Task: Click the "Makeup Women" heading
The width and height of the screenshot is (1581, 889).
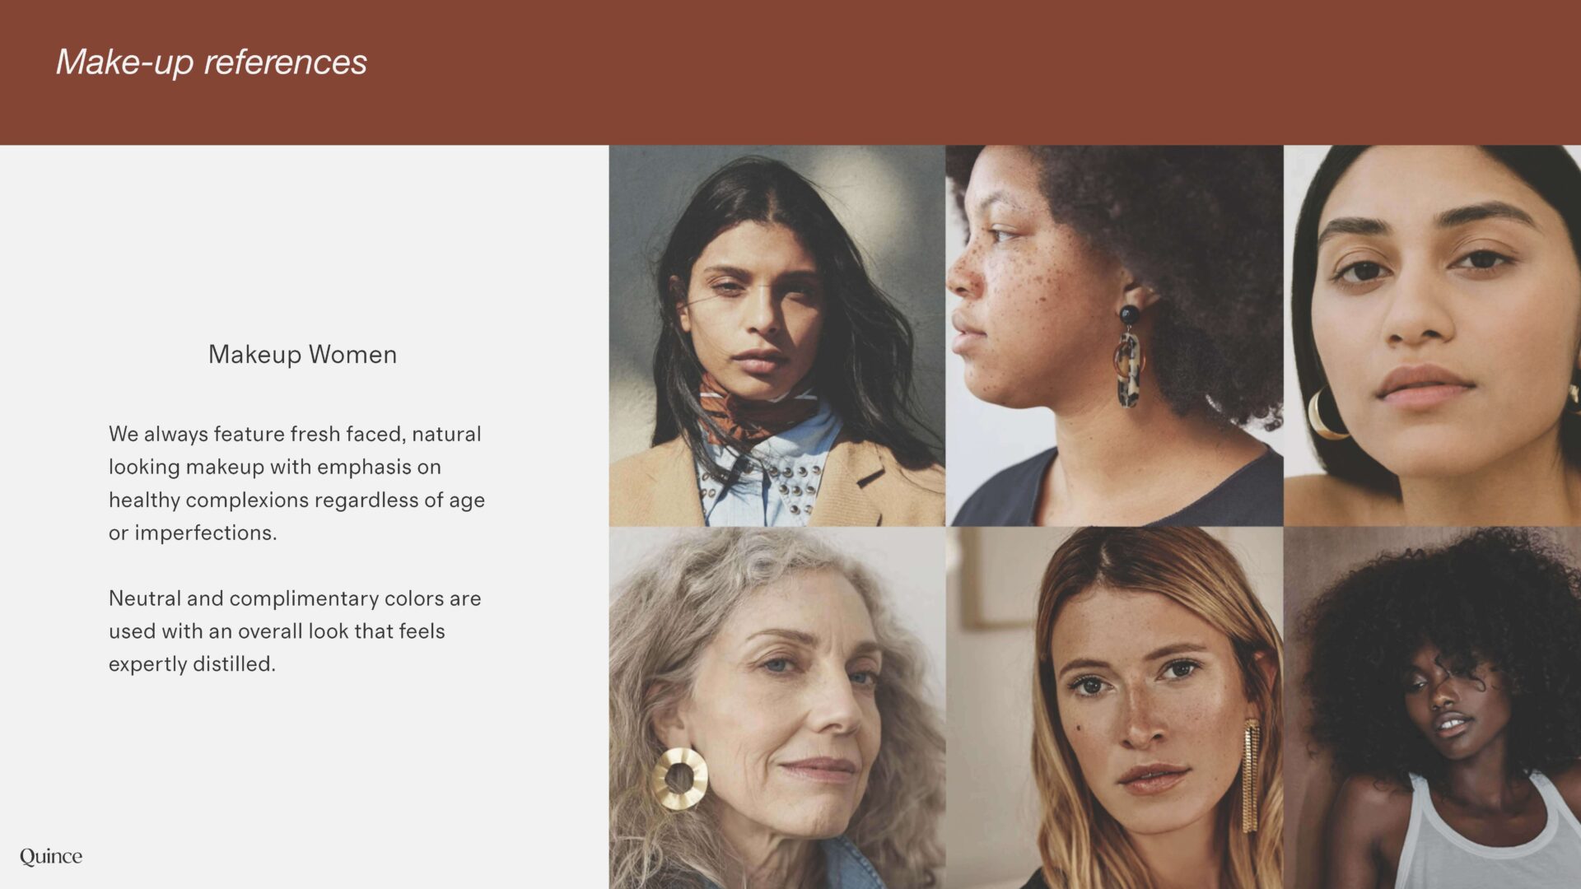Action: point(302,354)
